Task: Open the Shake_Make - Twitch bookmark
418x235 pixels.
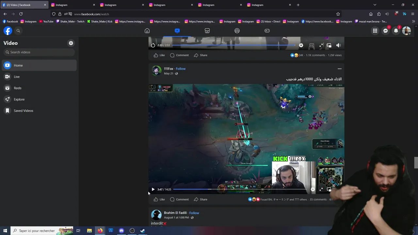Action: coord(71,22)
